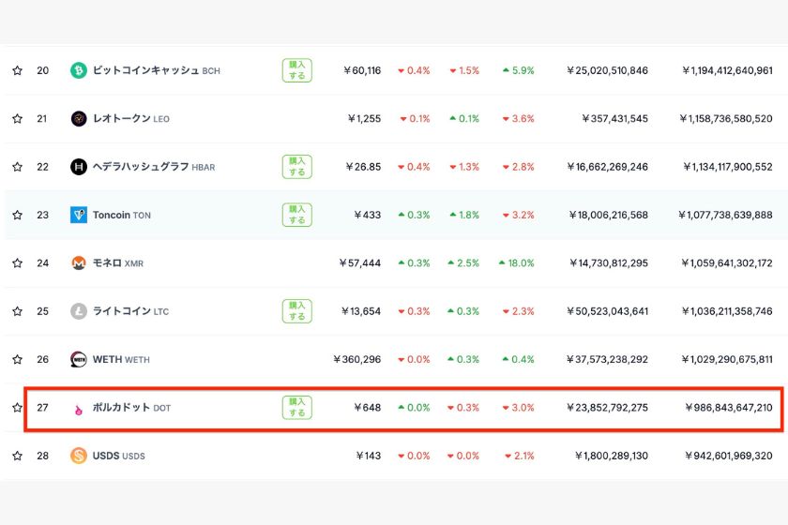Click the market cap ¥1,194,412,640,961

(x=727, y=70)
